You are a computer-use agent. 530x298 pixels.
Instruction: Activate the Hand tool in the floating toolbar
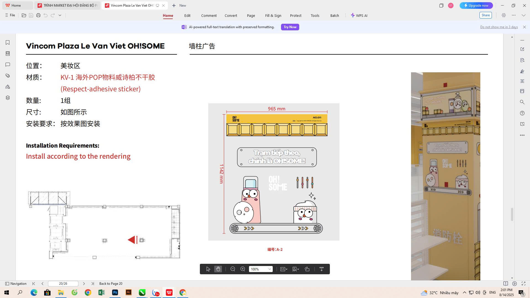[218, 269]
